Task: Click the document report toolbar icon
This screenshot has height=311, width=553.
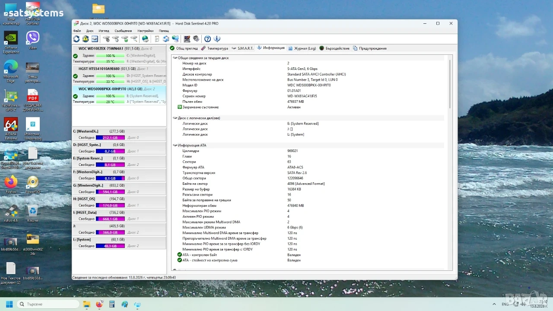Action: [x=157, y=39]
